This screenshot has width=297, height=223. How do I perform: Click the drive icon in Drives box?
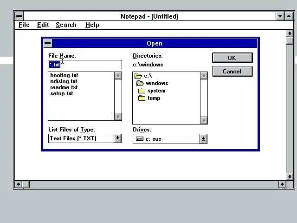(140, 139)
